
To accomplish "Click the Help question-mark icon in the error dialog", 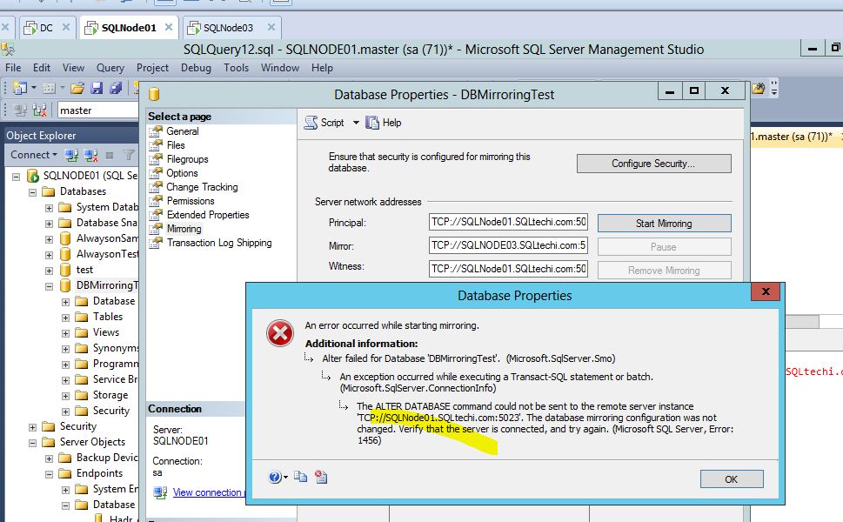I will coord(275,477).
